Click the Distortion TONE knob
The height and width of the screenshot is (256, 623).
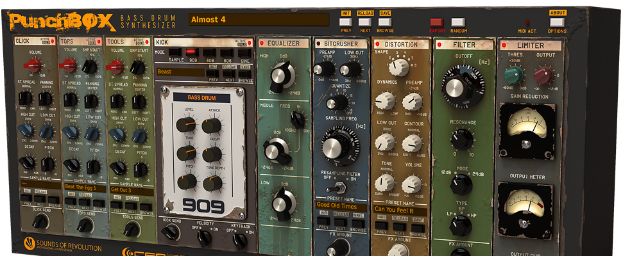point(384,182)
